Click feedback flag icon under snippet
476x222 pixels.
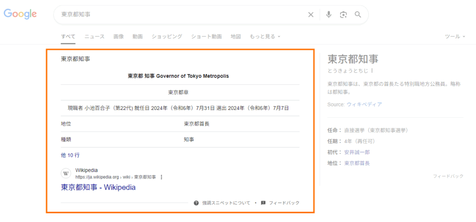[263, 203]
